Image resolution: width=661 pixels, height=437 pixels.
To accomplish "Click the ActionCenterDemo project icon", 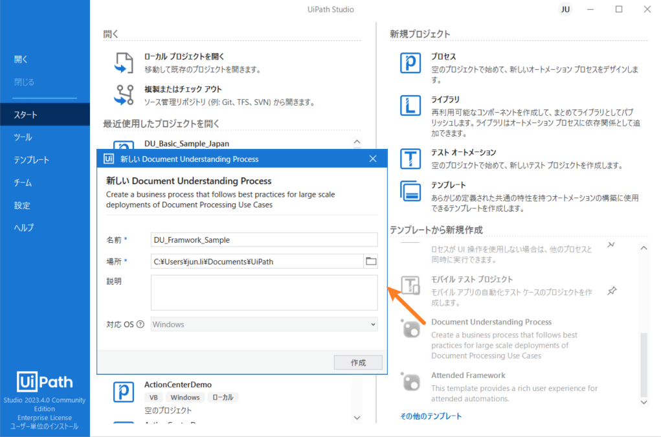I will tap(124, 392).
